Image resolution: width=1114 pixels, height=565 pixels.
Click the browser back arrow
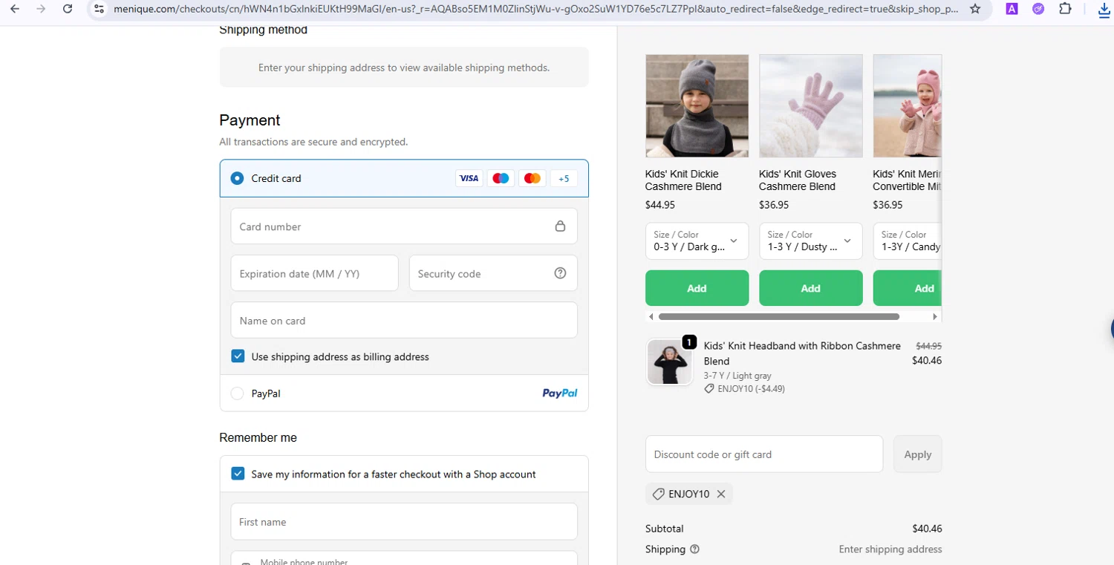coord(15,9)
